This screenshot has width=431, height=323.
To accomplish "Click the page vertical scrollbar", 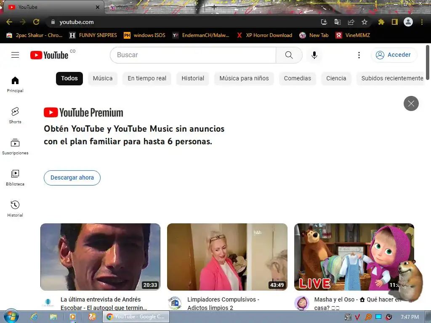I will [428, 62].
